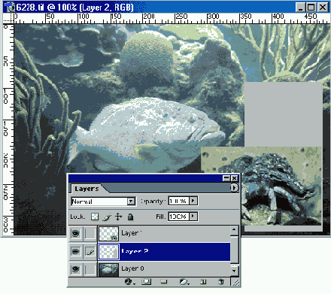Create a new layer
The width and height of the screenshot is (331, 294).
click(203, 282)
